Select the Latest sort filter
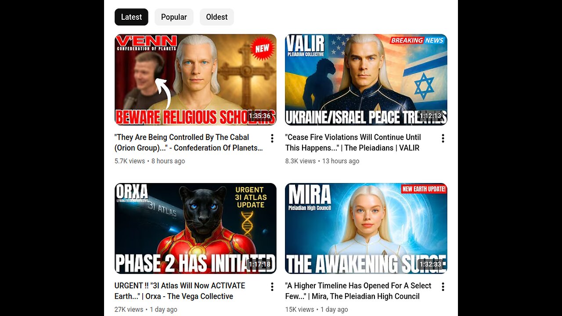Image resolution: width=562 pixels, height=316 pixels. pyautogui.click(x=131, y=17)
